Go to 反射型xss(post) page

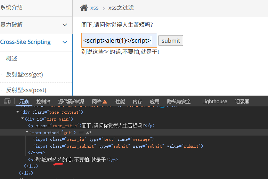tap(26, 90)
